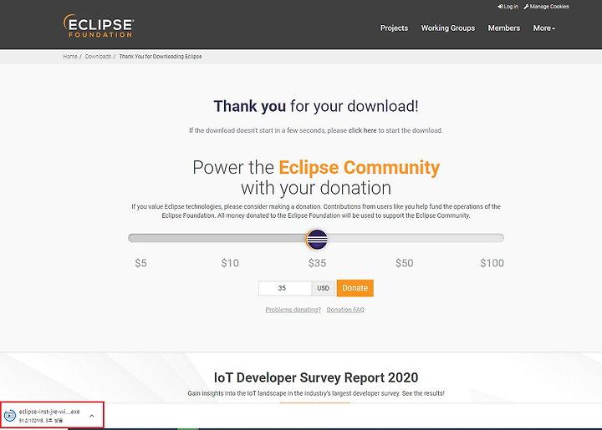This screenshot has height=430, width=602.
Task: Expand the More dropdown menu
Action: click(x=544, y=28)
